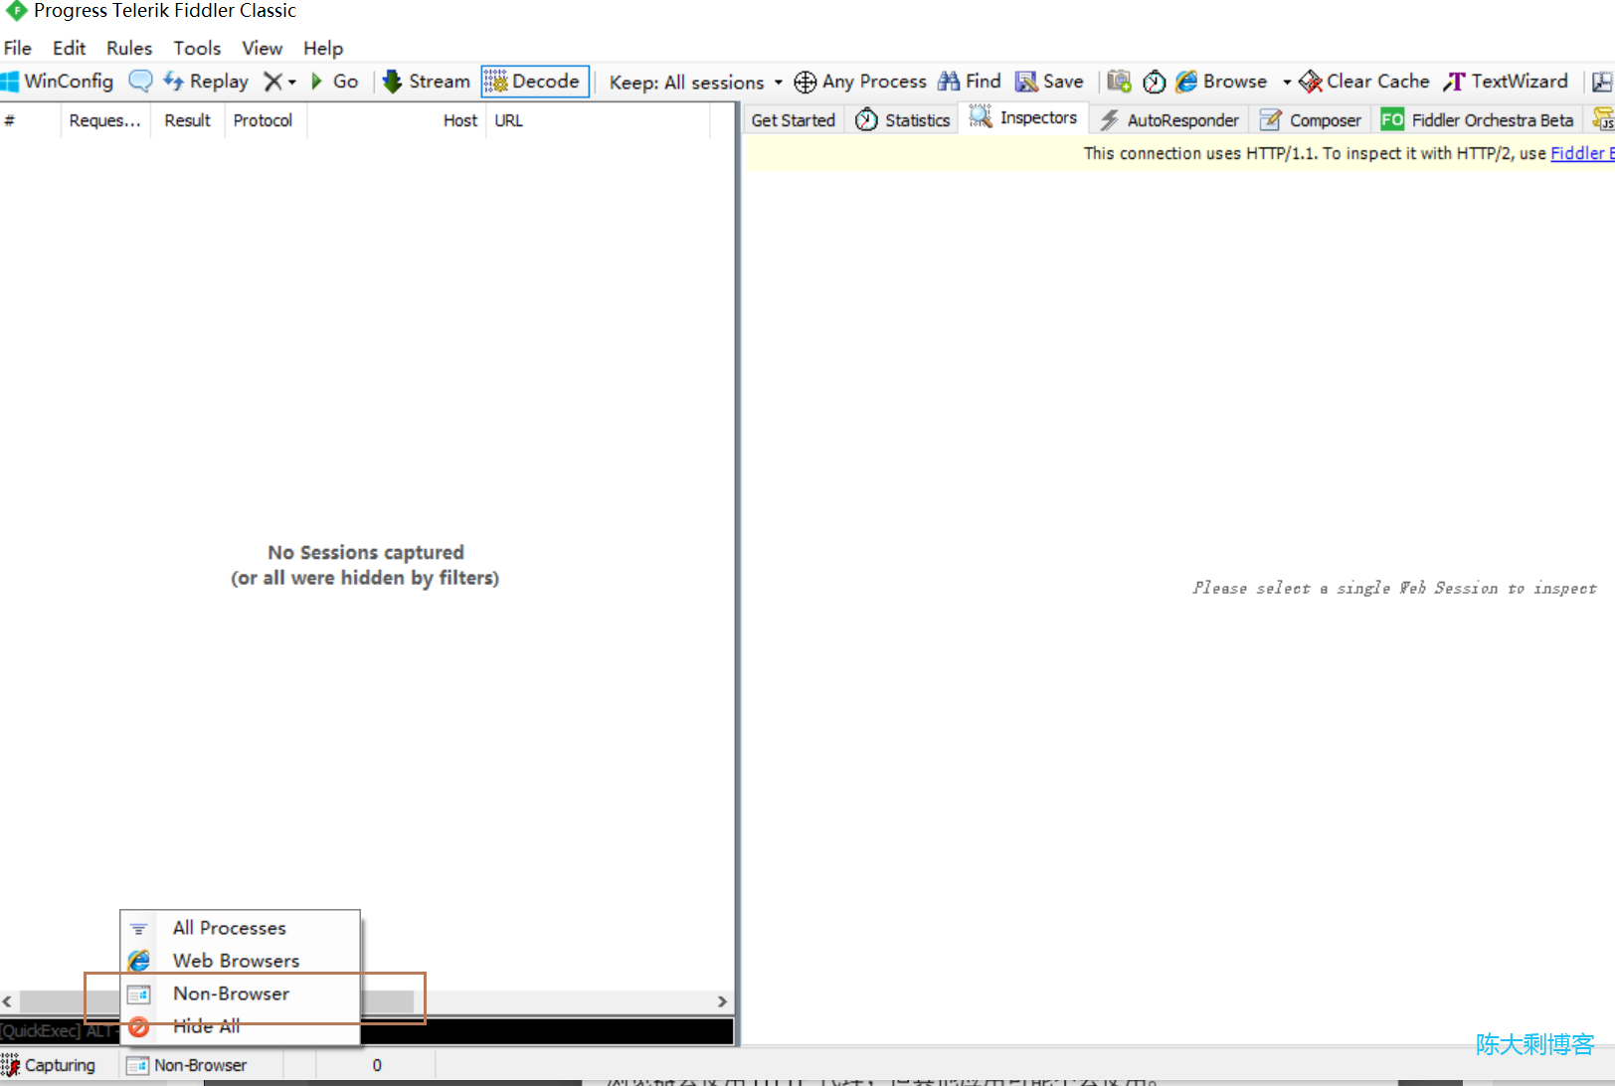This screenshot has height=1086, width=1615.
Task: Open the Tools menu
Action: 197,48
